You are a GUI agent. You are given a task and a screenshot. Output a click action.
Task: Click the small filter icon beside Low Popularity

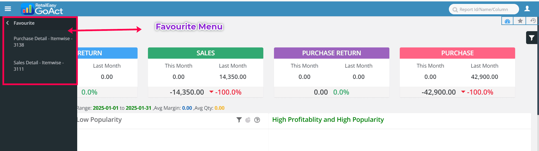tap(239, 120)
